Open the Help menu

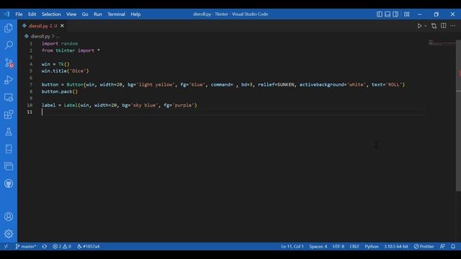(x=135, y=14)
